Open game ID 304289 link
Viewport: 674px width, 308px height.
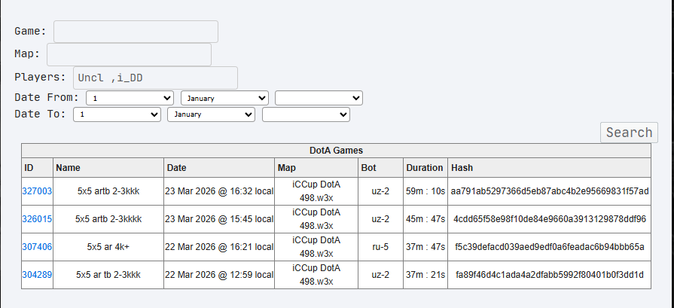click(38, 275)
